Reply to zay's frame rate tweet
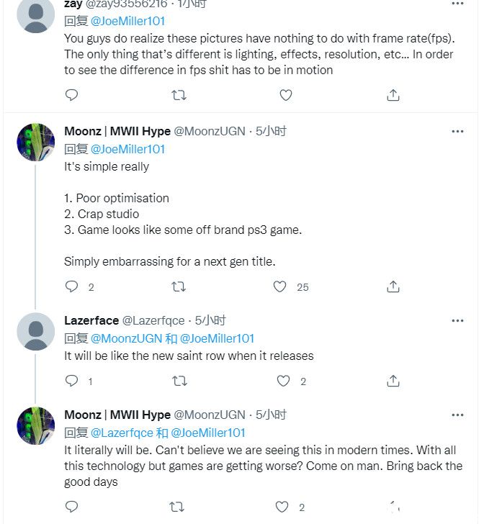This screenshot has width=484, height=524. coord(71,95)
